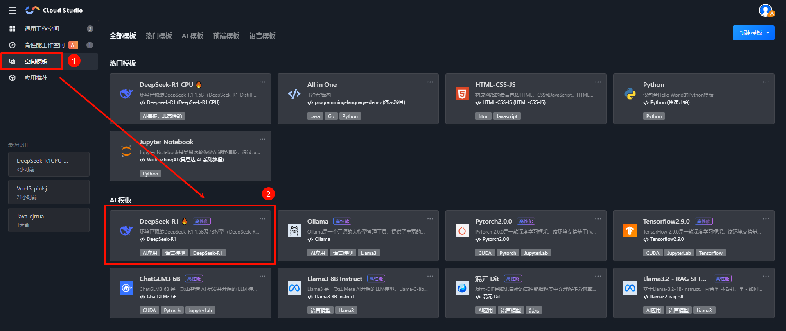Open the Llama3.2 - RAG SFT template card
This screenshot has height=331, width=786.
click(x=693, y=293)
